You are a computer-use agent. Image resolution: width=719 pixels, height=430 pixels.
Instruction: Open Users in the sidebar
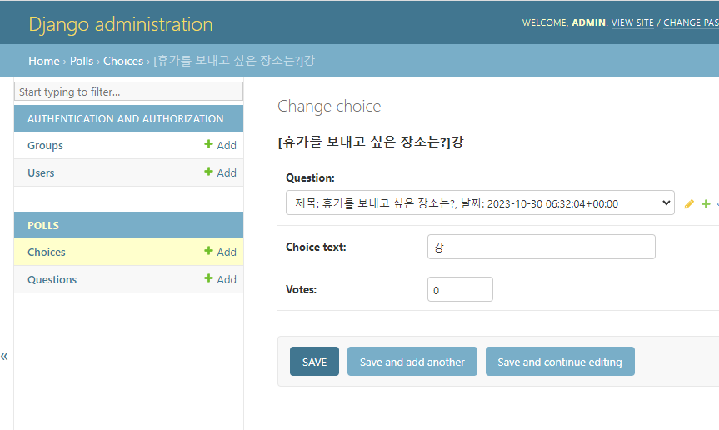(x=41, y=172)
